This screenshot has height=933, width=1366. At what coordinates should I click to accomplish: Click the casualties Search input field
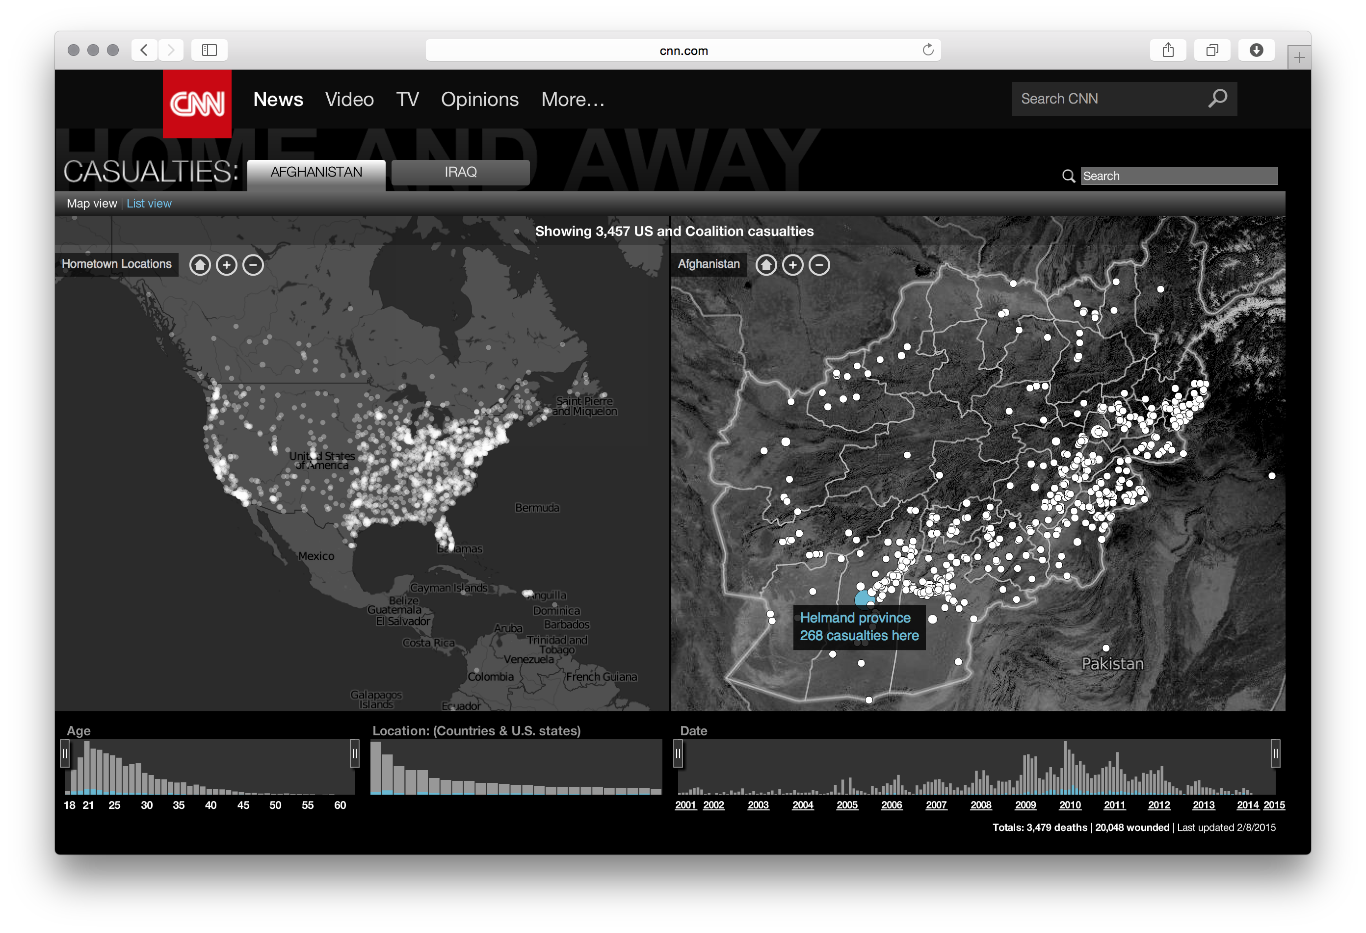tap(1179, 176)
